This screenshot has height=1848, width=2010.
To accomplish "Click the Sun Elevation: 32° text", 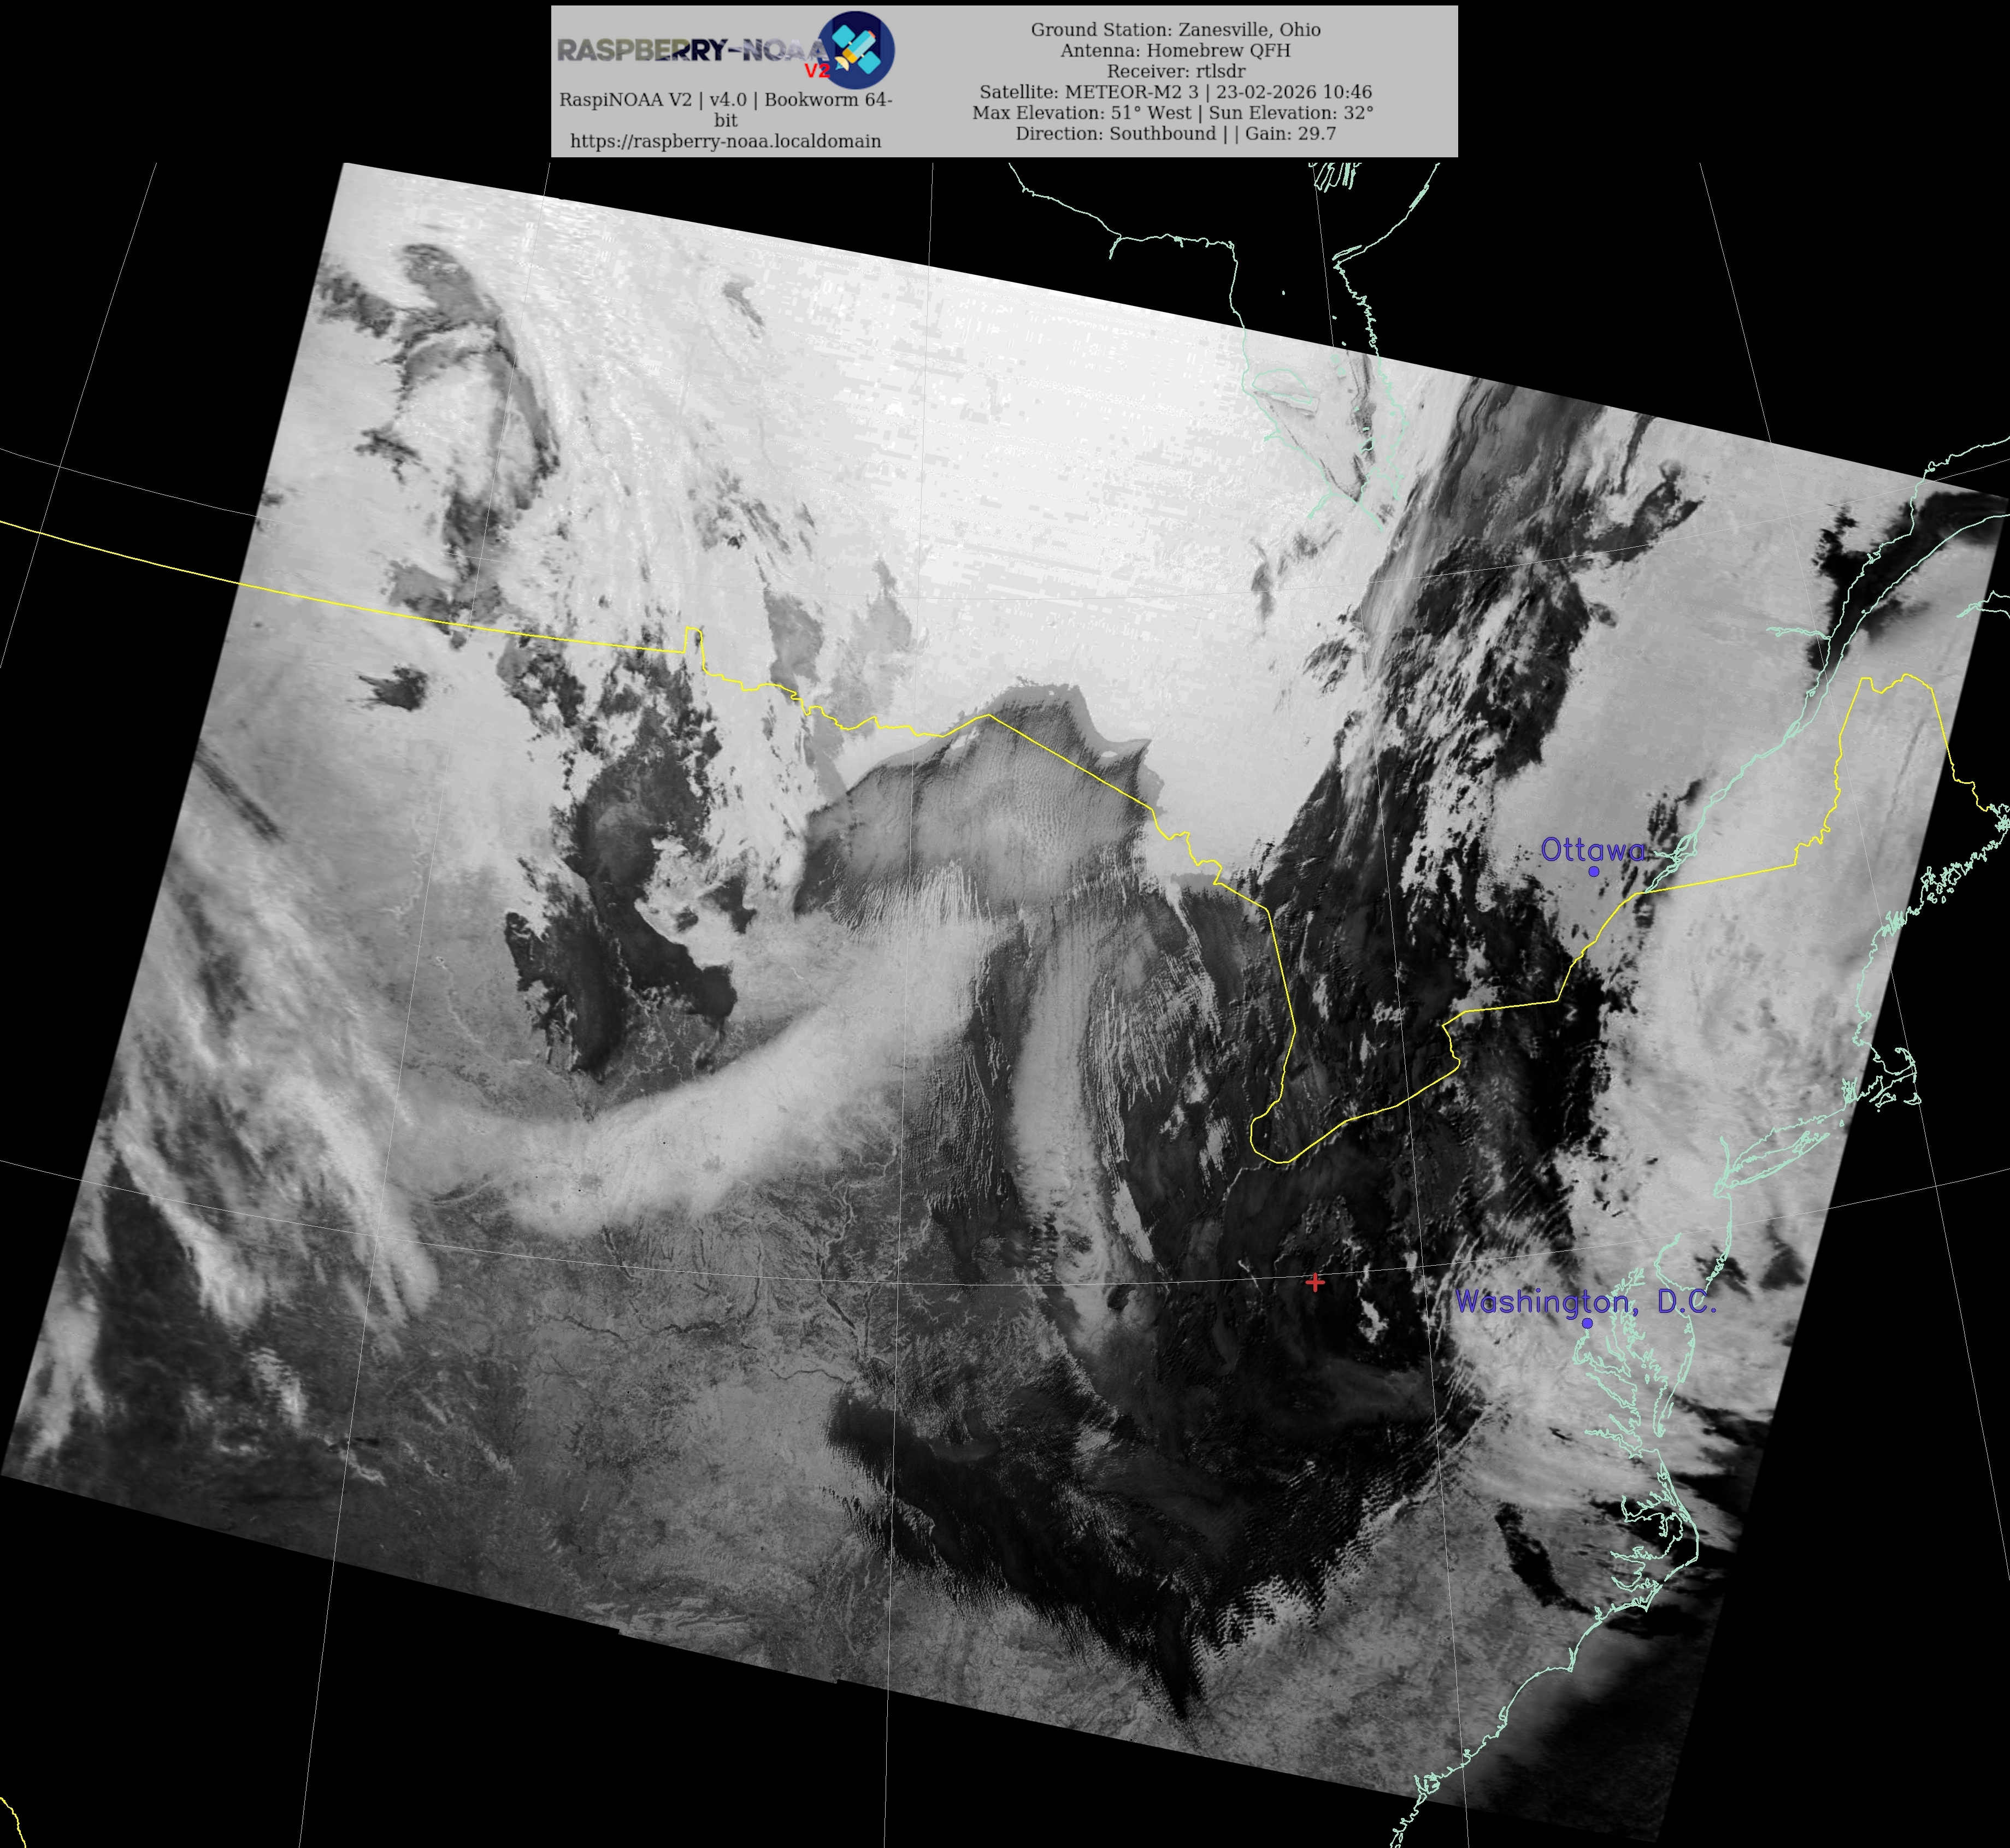I will coord(1291,113).
